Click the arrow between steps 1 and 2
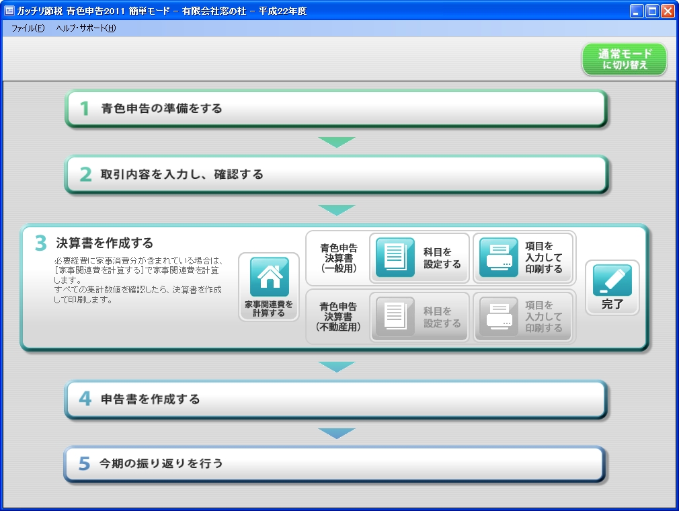Screen dimensions: 679x511 (336, 141)
